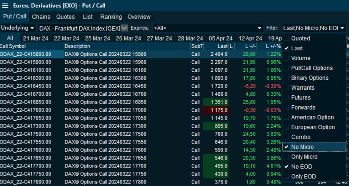Uncheck the No Micro filter option
This screenshot has width=349, height=186.
tap(287, 147)
